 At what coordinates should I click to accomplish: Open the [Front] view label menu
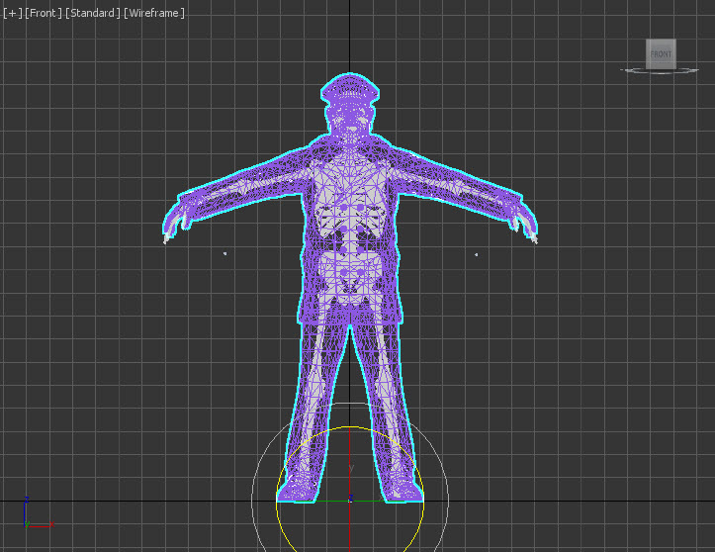[x=44, y=13]
